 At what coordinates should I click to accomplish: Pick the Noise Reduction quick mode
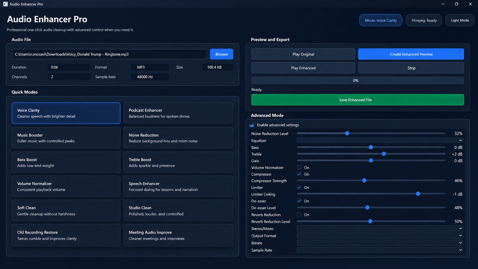178,138
